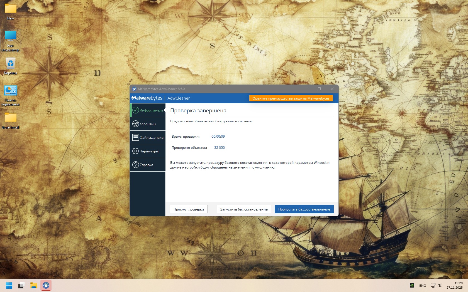
Task: Open the Help (Справка) section
Action: click(148, 165)
